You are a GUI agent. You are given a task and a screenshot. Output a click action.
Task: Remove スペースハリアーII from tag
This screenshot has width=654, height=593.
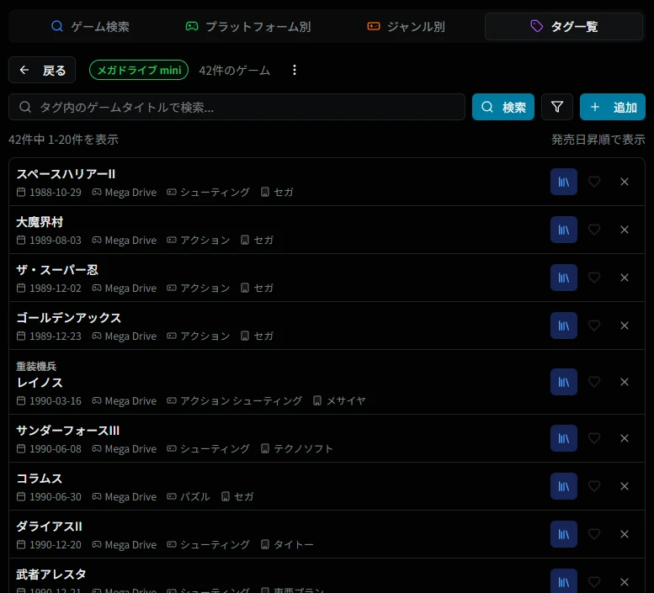tap(625, 182)
